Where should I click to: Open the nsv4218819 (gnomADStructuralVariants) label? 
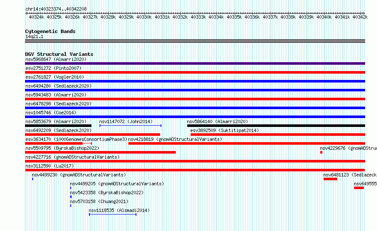click(x=175, y=139)
